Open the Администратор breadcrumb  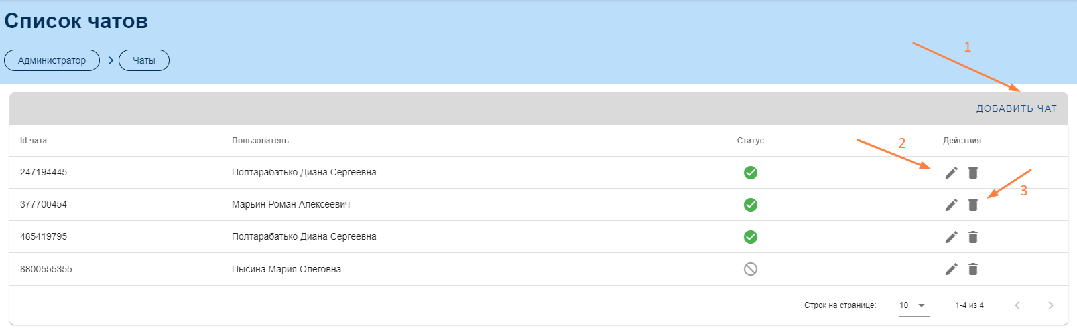52,60
